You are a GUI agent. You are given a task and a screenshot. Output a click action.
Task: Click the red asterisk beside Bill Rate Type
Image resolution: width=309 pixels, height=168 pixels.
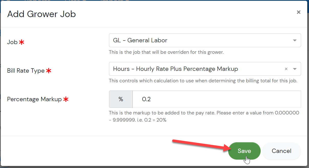point(49,71)
